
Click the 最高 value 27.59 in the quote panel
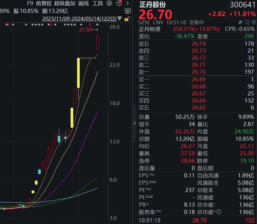pyautogui.click(x=188, y=153)
